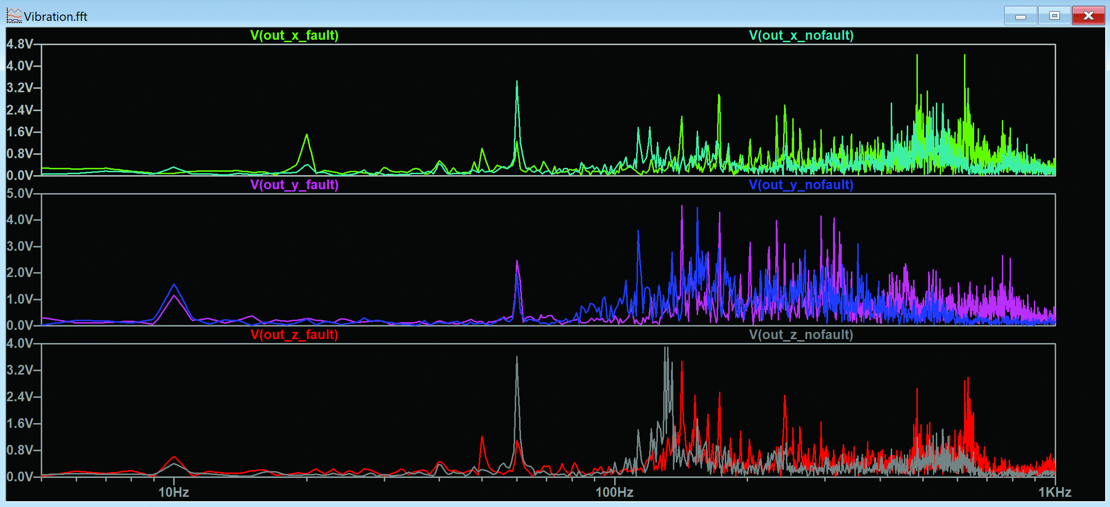Pick the V(out_z_nofault) trace label
The width and height of the screenshot is (1110, 507).
coord(801,335)
